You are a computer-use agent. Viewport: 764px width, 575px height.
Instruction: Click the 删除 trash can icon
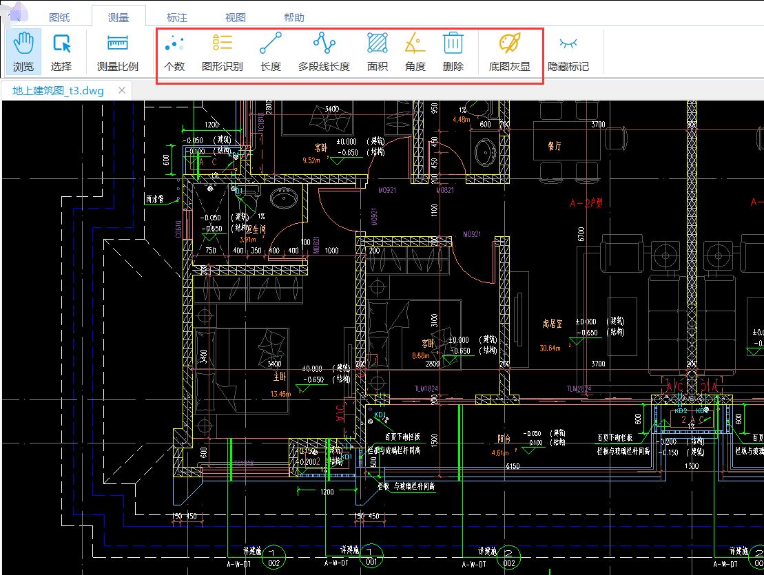tap(453, 51)
